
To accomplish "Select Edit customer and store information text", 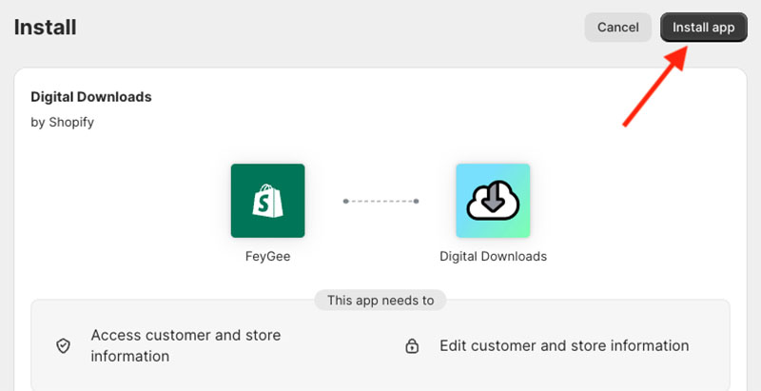I will point(563,345).
